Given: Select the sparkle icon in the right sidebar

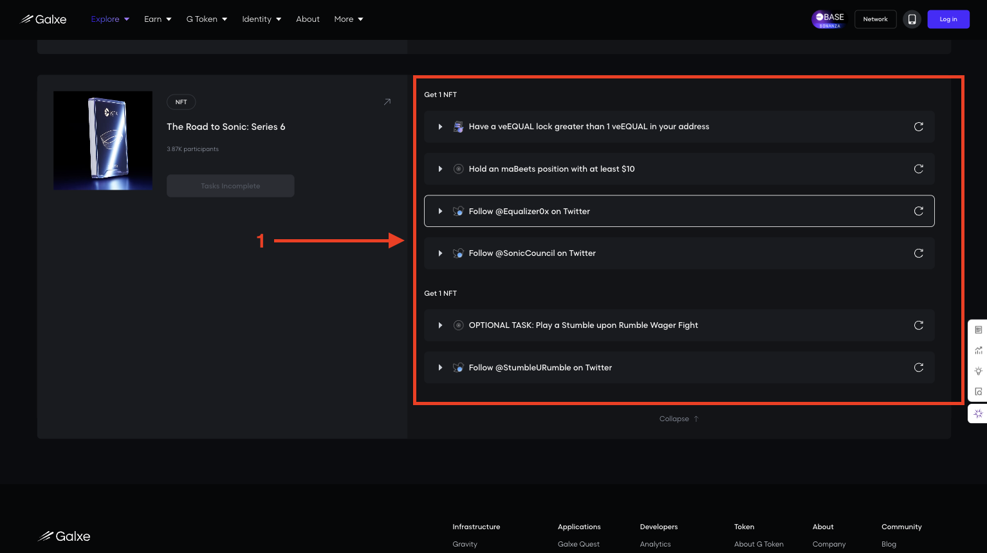Looking at the screenshot, I should click(978, 413).
